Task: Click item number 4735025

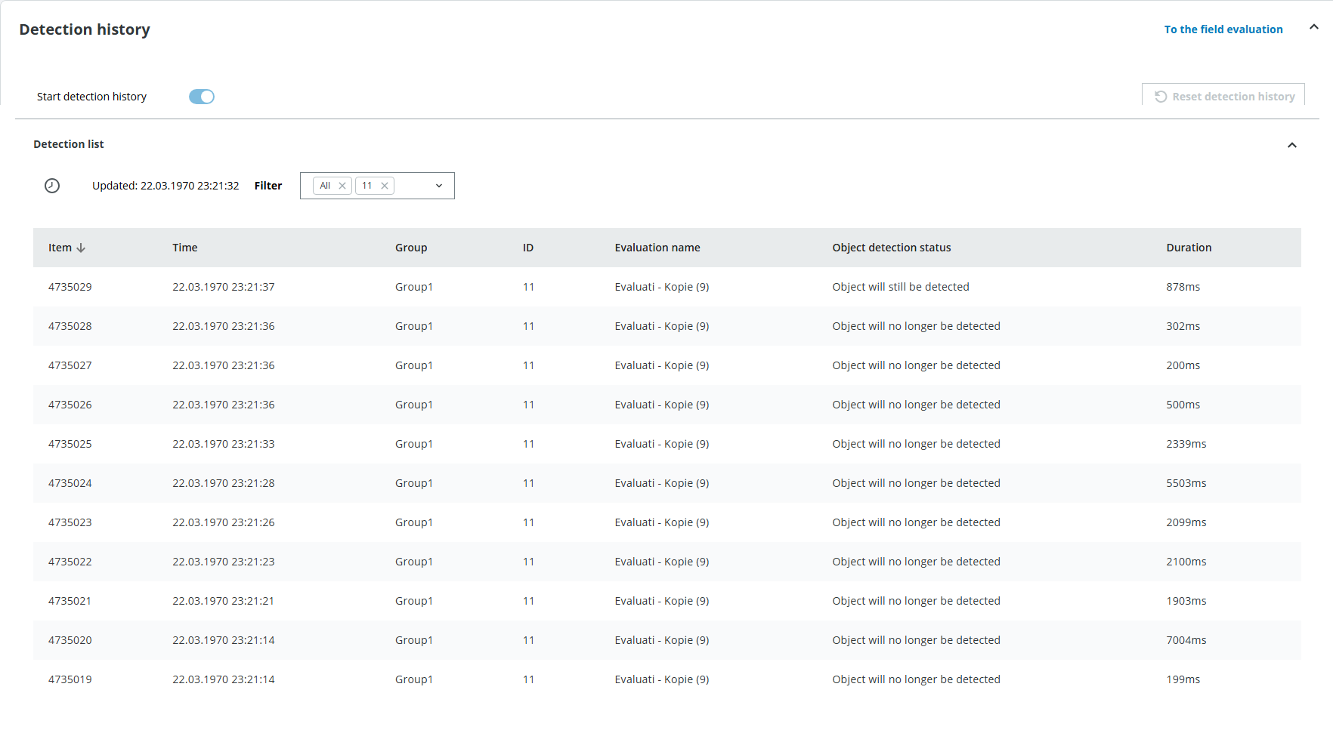Action: click(x=70, y=444)
